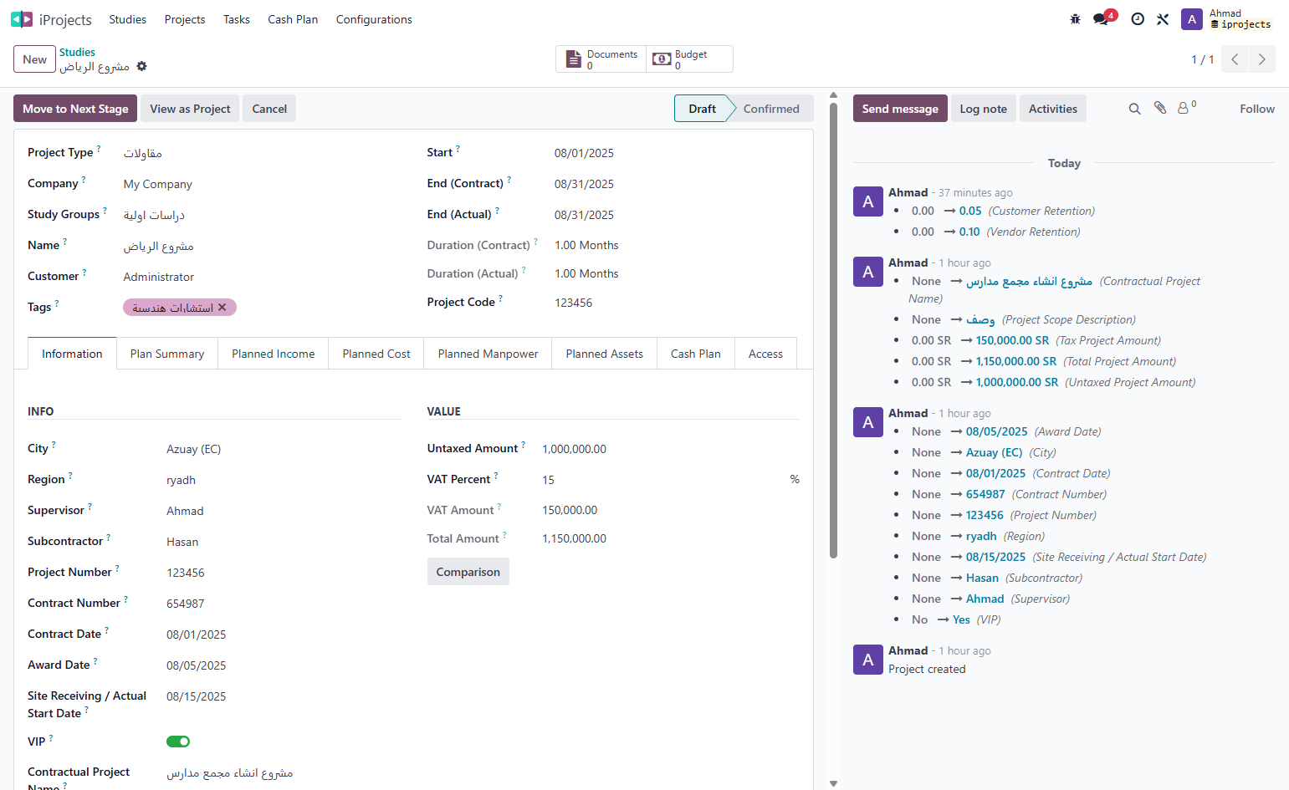Image resolution: width=1289 pixels, height=790 pixels.
Task: Open the tools wrench icon in navbar
Action: 1163,19
